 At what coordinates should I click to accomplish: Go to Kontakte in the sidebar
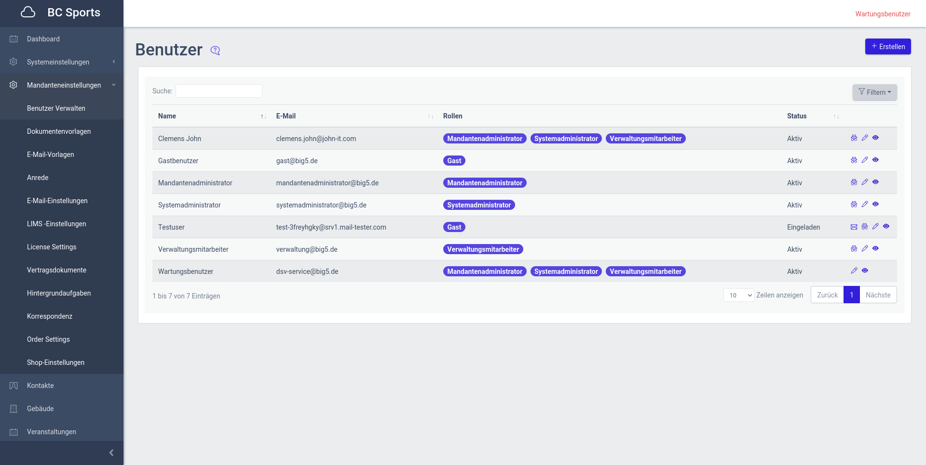[41, 386]
